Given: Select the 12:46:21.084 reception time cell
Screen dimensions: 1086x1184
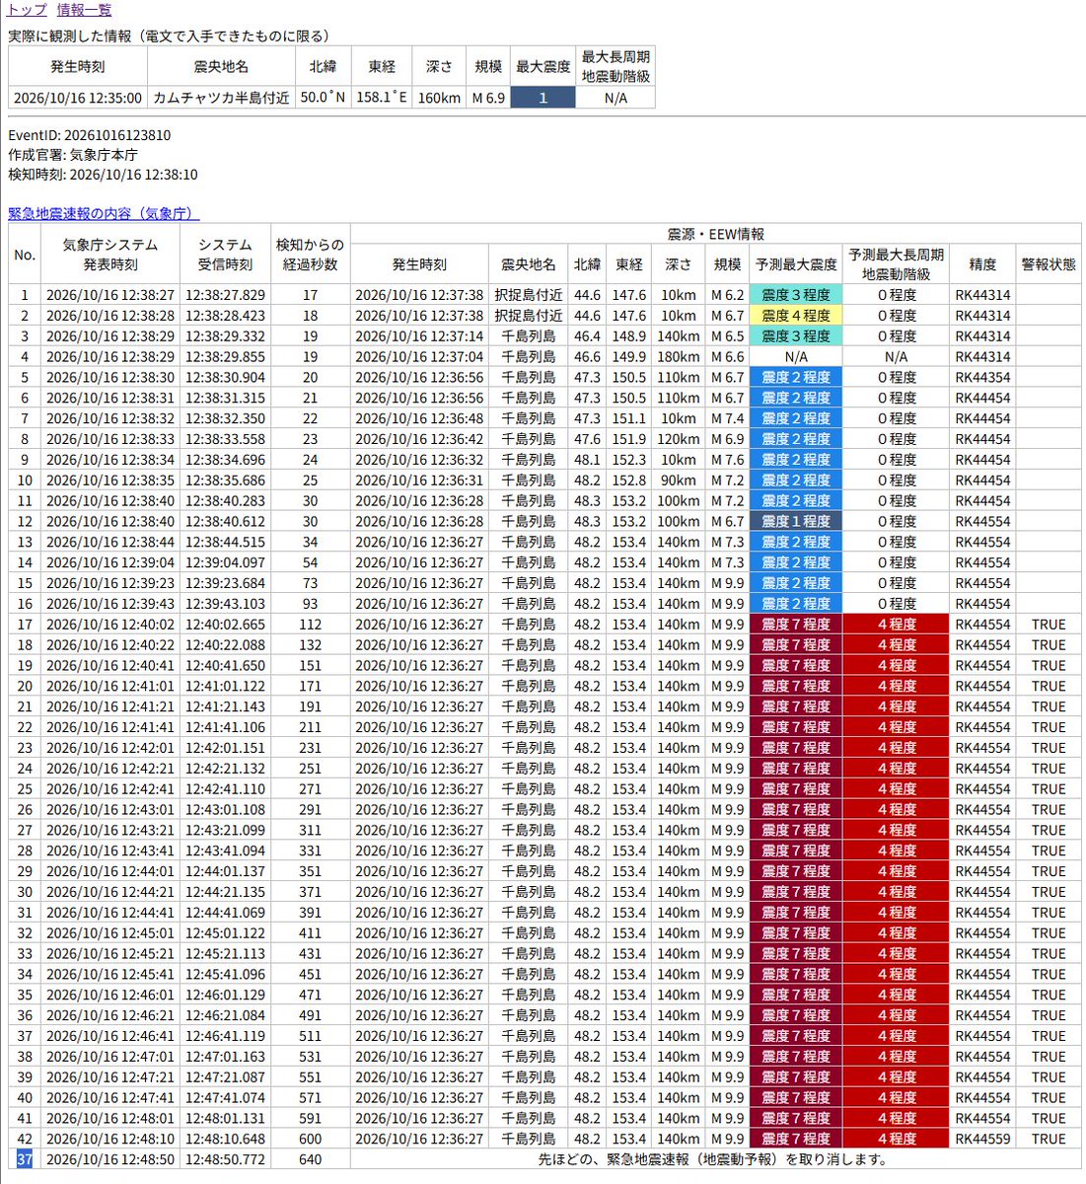Looking at the screenshot, I should (225, 1015).
